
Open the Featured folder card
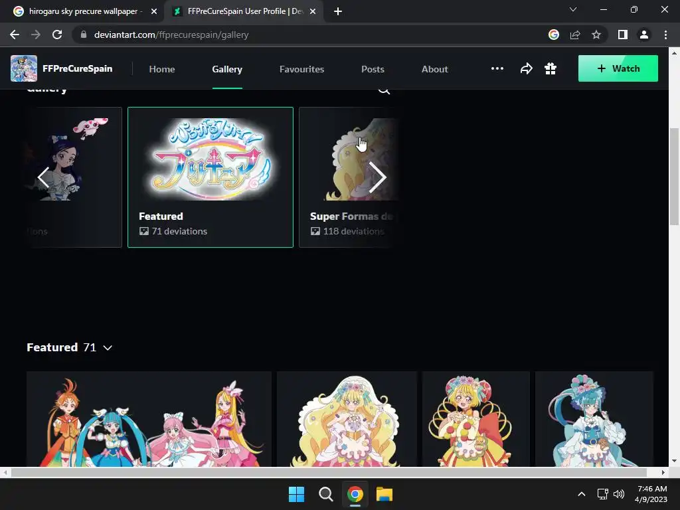pyautogui.click(x=211, y=177)
